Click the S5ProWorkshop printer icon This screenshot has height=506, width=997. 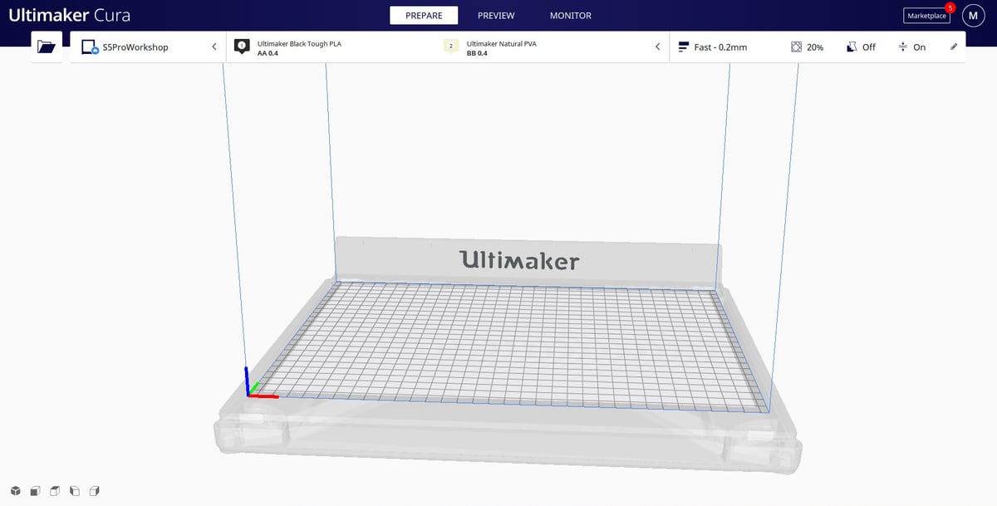[x=90, y=47]
